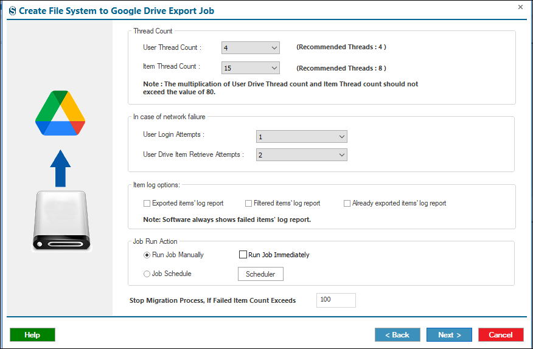Screen dimensions: 533x349
Task: Click the dialog title 'Create File System to Google Drive Export Job'
Action: pyautogui.click(x=117, y=11)
